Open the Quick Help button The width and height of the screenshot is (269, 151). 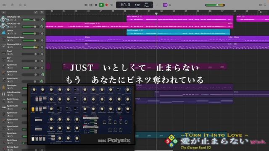[12, 5]
